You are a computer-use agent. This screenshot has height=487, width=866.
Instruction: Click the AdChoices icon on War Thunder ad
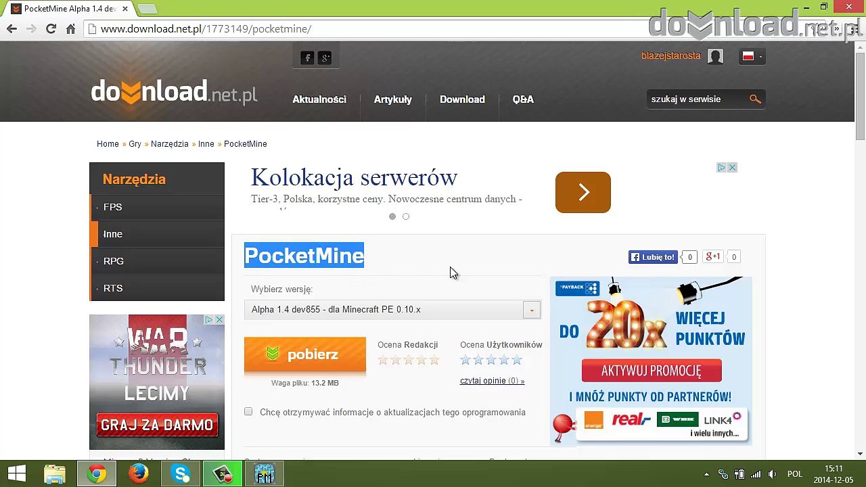[210, 319]
